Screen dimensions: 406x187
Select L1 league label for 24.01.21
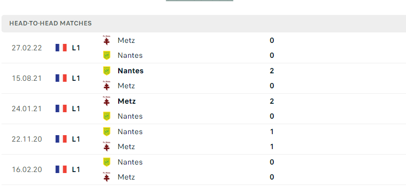(x=76, y=109)
